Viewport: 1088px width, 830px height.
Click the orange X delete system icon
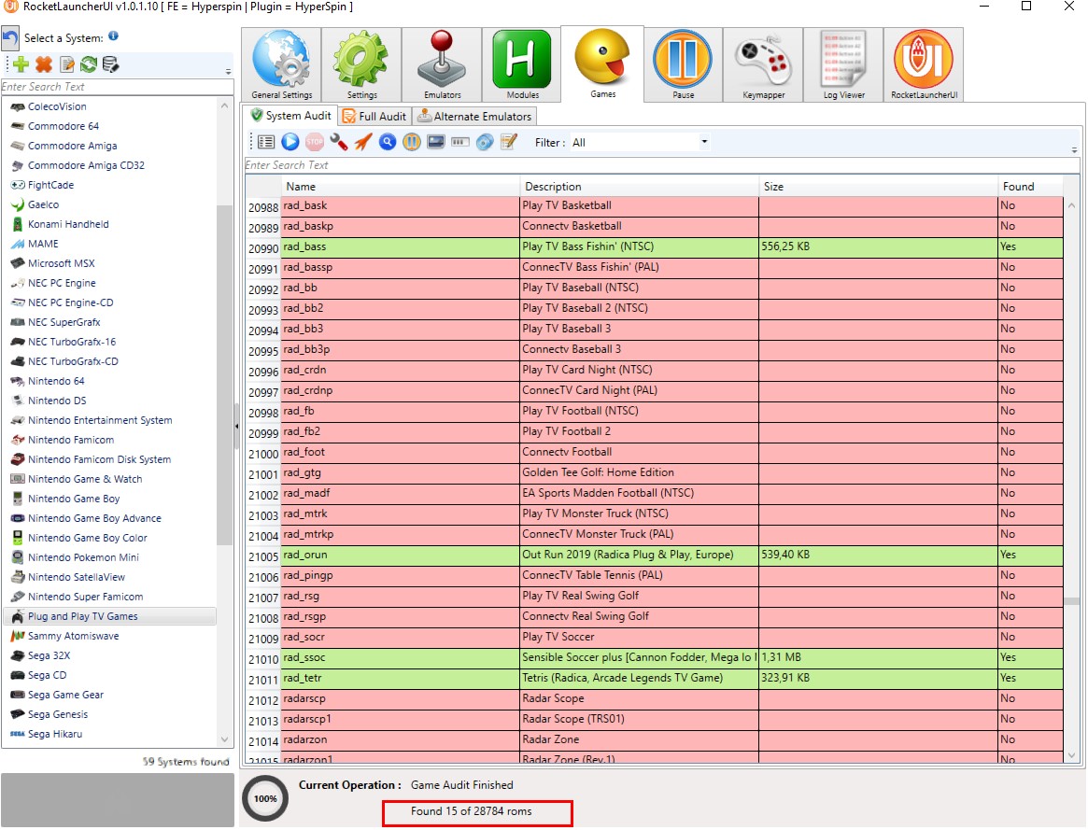pyautogui.click(x=44, y=64)
